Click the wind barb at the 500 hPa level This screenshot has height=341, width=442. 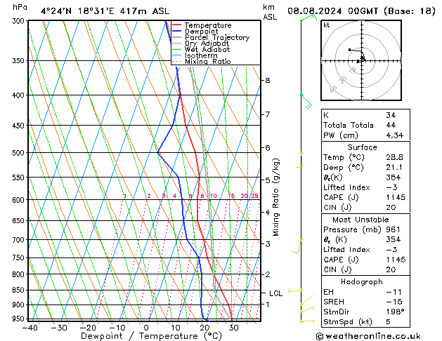(x=299, y=160)
